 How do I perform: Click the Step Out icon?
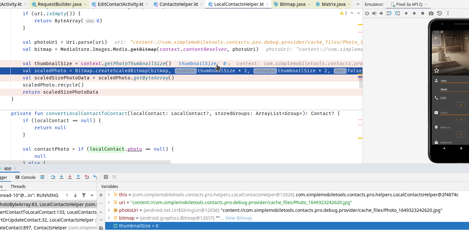coord(78,177)
